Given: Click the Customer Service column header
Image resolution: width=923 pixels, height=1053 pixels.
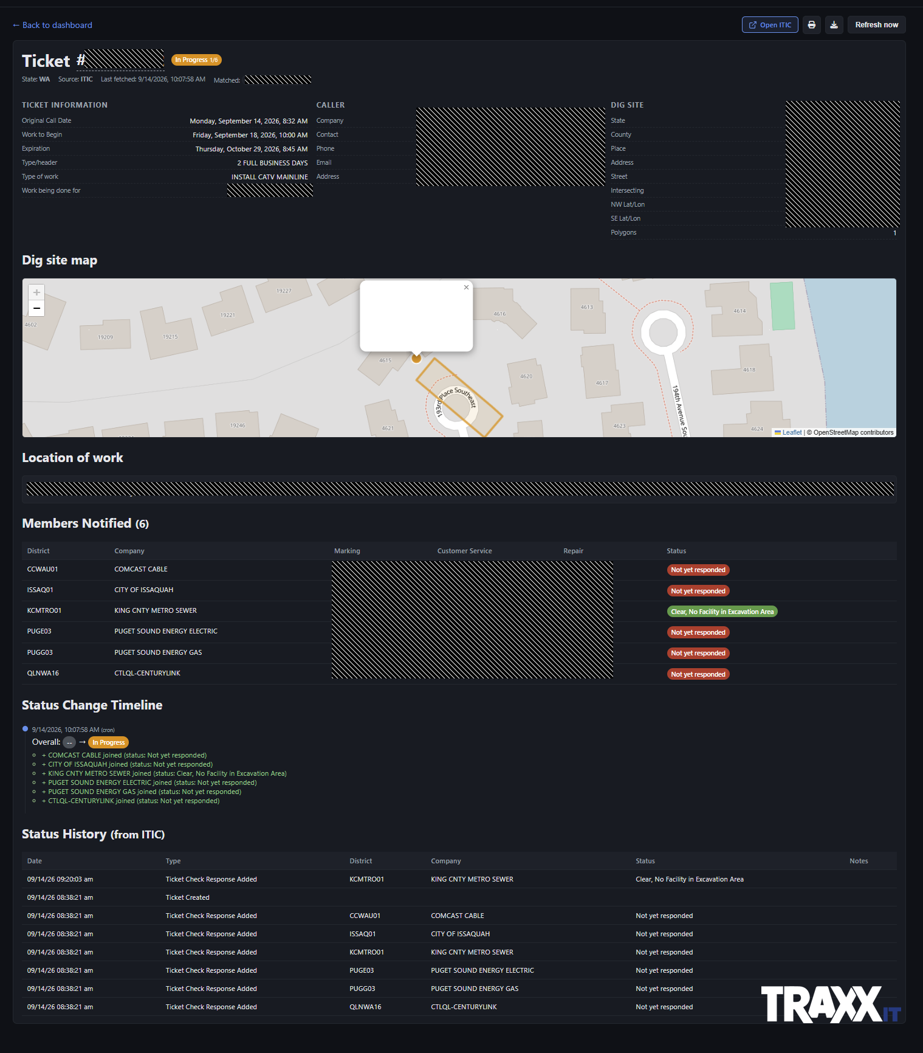Looking at the screenshot, I should point(464,551).
